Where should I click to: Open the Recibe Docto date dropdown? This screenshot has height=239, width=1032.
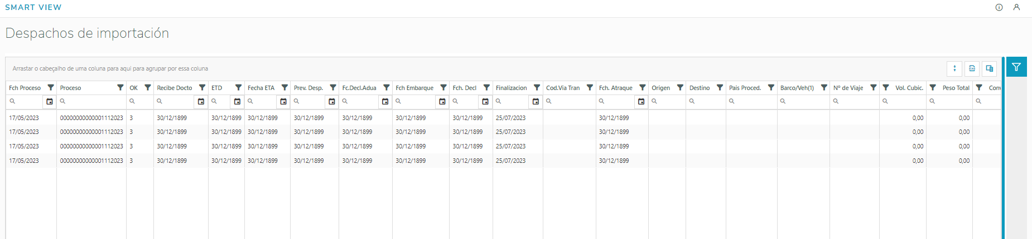click(x=201, y=102)
